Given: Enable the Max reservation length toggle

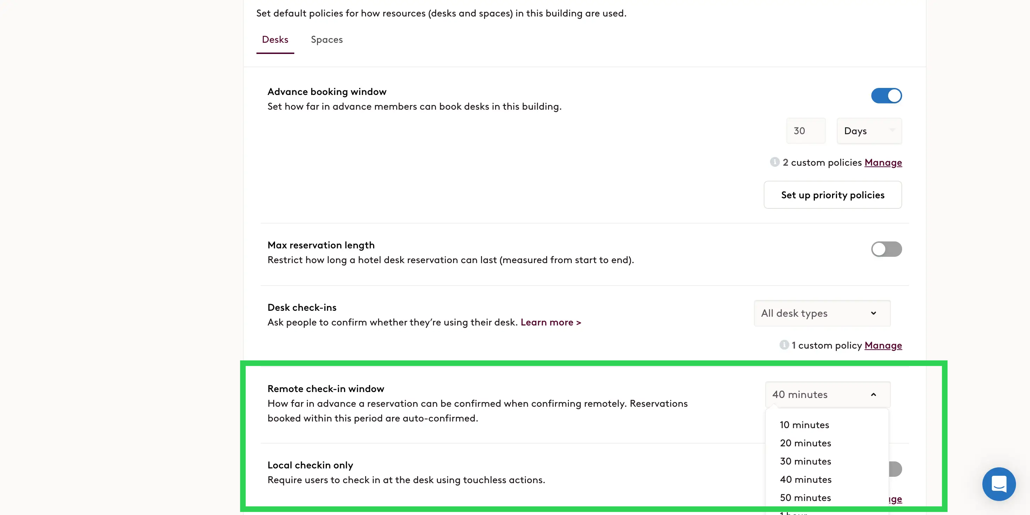Looking at the screenshot, I should (x=886, y=249).
